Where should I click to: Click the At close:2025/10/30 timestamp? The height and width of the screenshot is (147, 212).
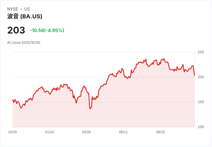tap(24, 43)
